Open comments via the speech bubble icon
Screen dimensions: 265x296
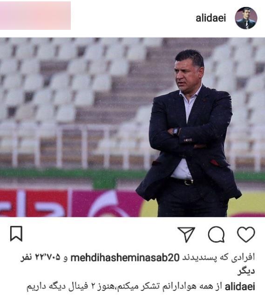coord(217,234)
